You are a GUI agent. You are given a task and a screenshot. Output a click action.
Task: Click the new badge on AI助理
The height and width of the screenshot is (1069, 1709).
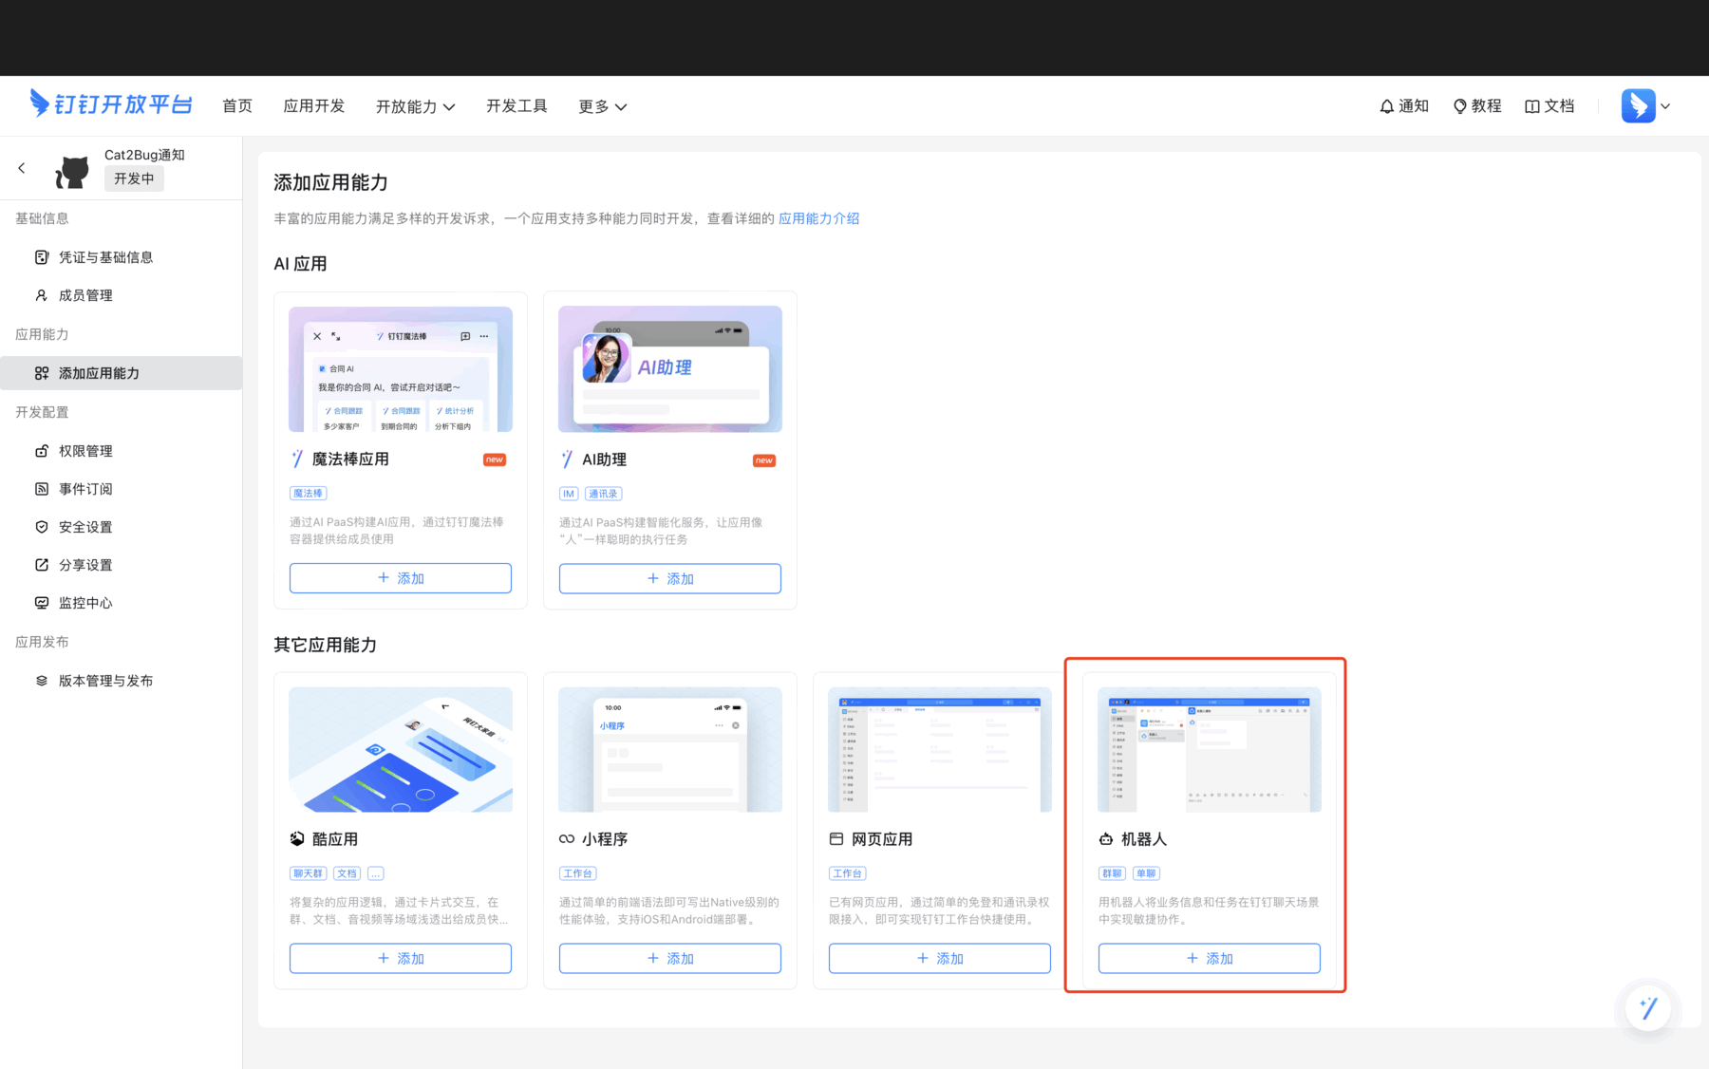click(764, 460)
